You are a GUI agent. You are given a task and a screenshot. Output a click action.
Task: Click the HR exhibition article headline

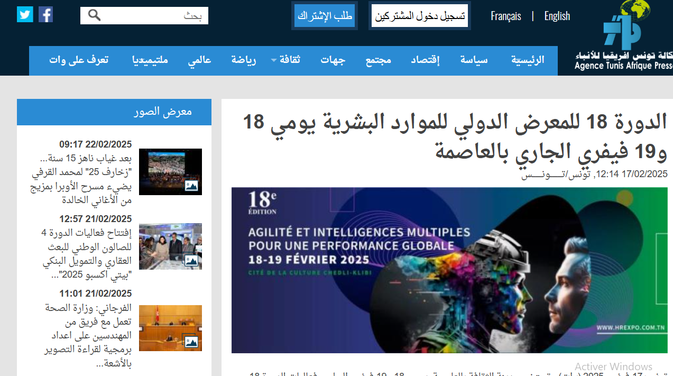point(455,136)
